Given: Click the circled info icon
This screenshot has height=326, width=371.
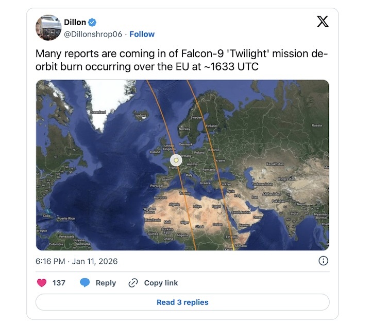Looking at the screenshot, I should (x=324, y=261).
